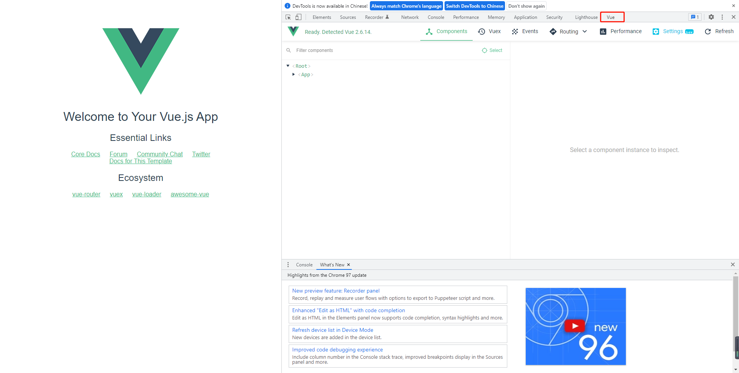Open the Events panel in Vue devtools
The height and width of the screenshot is (373, 739).
coord(525,32)
